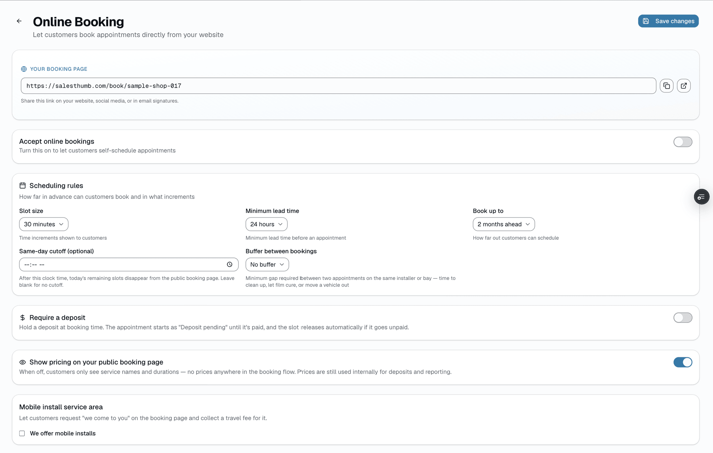Copy the booking page link
The height and width of the screenshot is (453, 713).
tap(666, 86)
